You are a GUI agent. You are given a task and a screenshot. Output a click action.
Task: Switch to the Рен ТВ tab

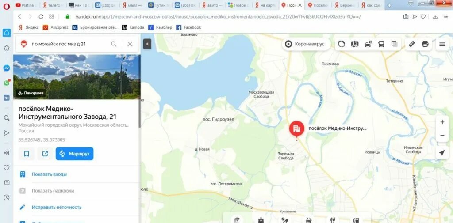(79, 5)
